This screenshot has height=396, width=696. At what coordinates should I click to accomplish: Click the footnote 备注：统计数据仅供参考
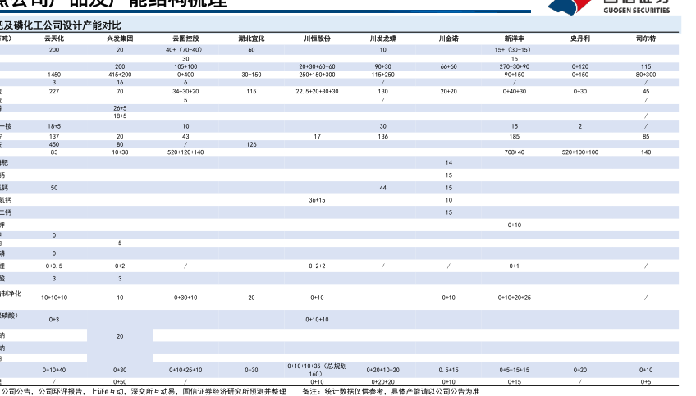342,392
